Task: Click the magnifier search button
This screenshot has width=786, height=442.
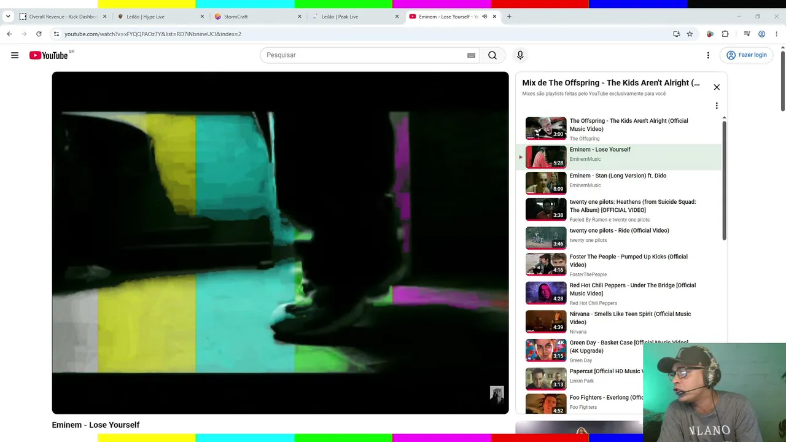Action: pos(492,55)
